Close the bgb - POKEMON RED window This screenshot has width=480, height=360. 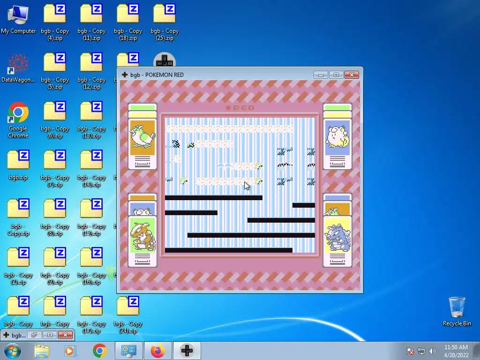click(x=352, y=75)
